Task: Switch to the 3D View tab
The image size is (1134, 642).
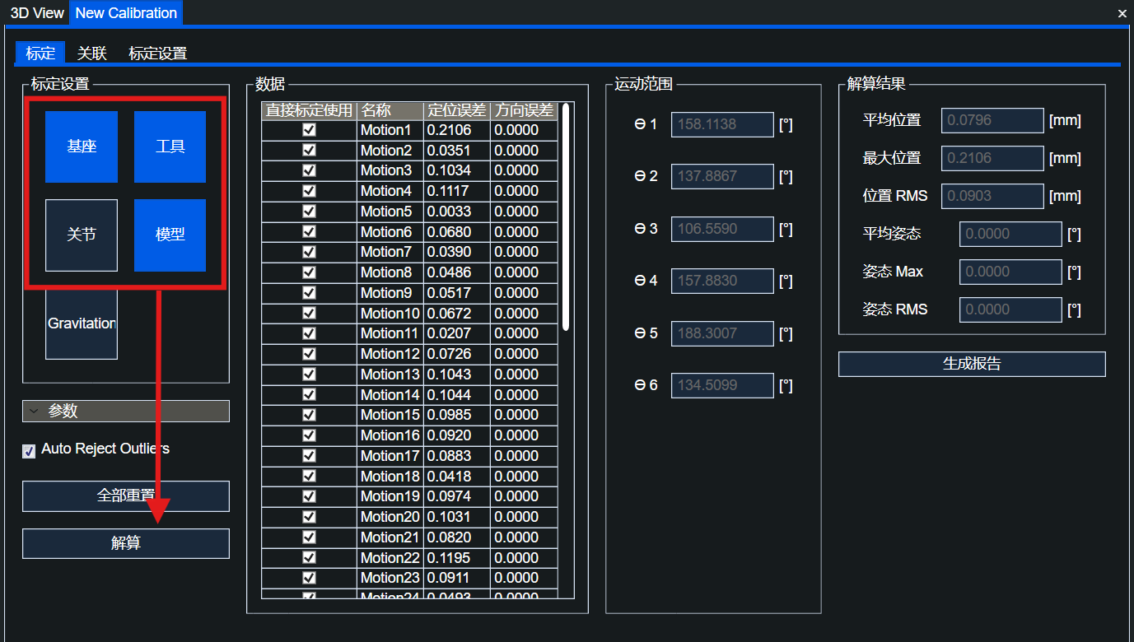Action: click(x=37, y=13)
